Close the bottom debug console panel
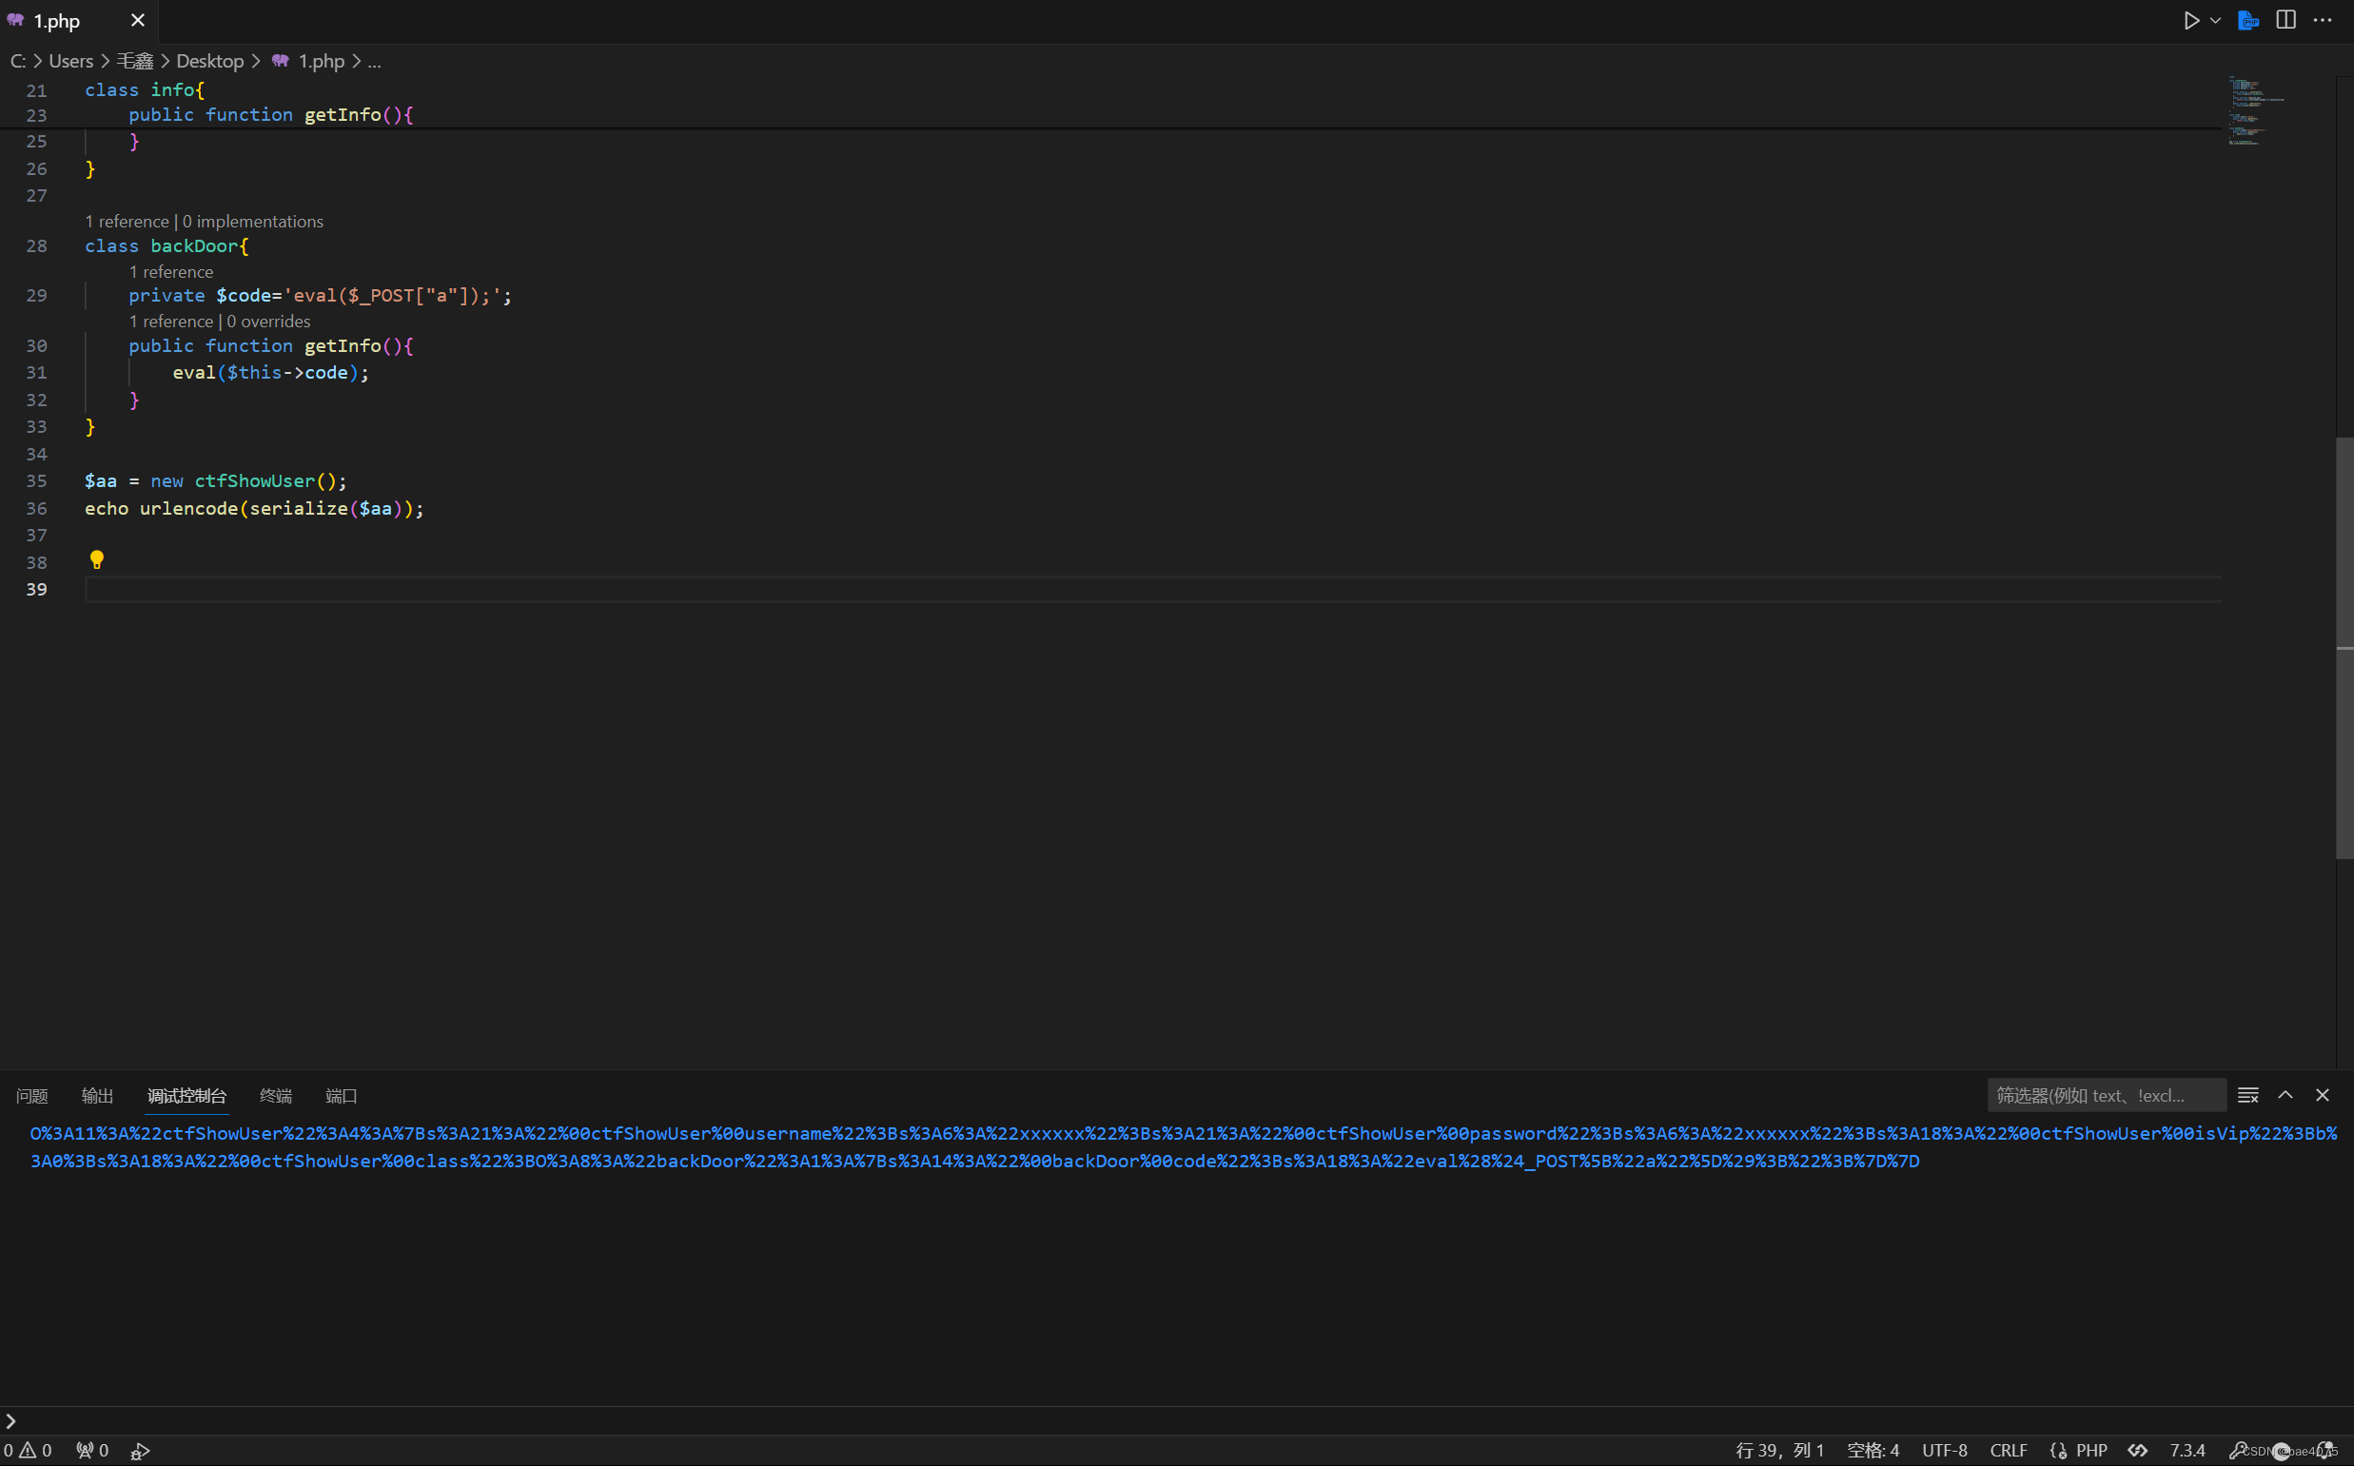The height and width of the screenshot is (1466, 2354). point(2323,1096)
